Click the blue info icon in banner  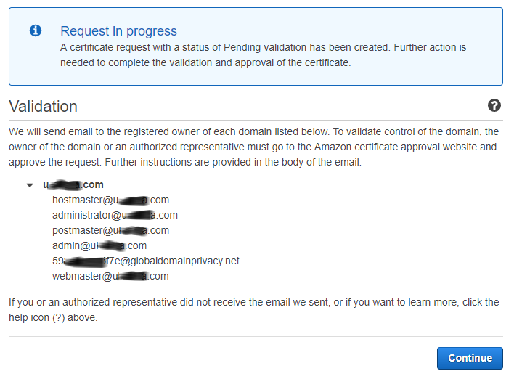[x=35, y=30]
